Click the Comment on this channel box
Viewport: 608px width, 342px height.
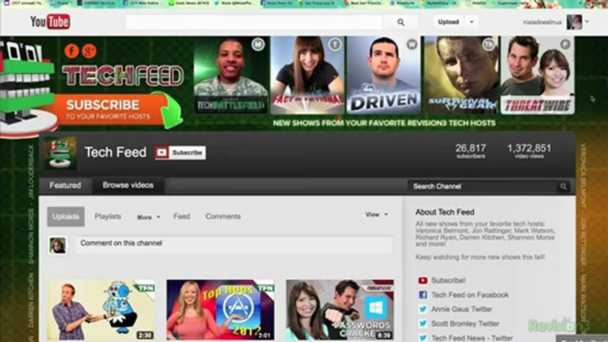pyautogui.click(x=234, y=244)
